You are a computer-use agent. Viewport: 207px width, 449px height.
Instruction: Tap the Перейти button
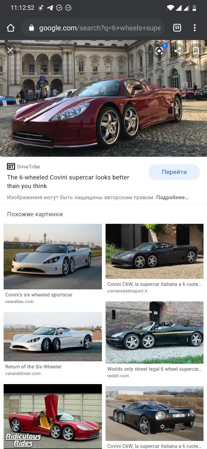tap(174, 172)
